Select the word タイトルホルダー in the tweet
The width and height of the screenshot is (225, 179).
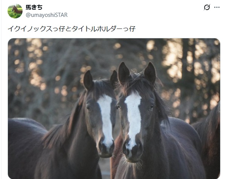[x=97, y=29]
